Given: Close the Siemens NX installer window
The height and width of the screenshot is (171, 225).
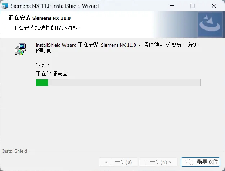Looking at the screenshot, I should click(214, 6).
